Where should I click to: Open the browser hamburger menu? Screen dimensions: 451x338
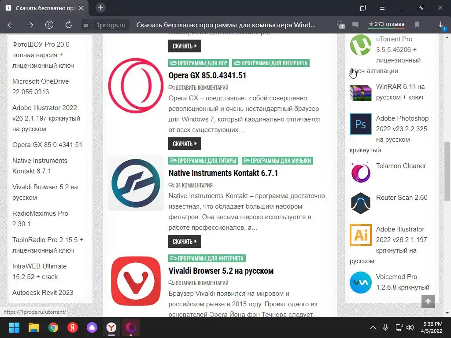(382, 8)
